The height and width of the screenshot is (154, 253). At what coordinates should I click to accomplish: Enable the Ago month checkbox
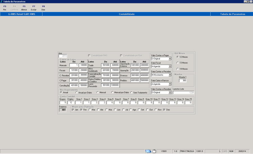tap(130, 110)
